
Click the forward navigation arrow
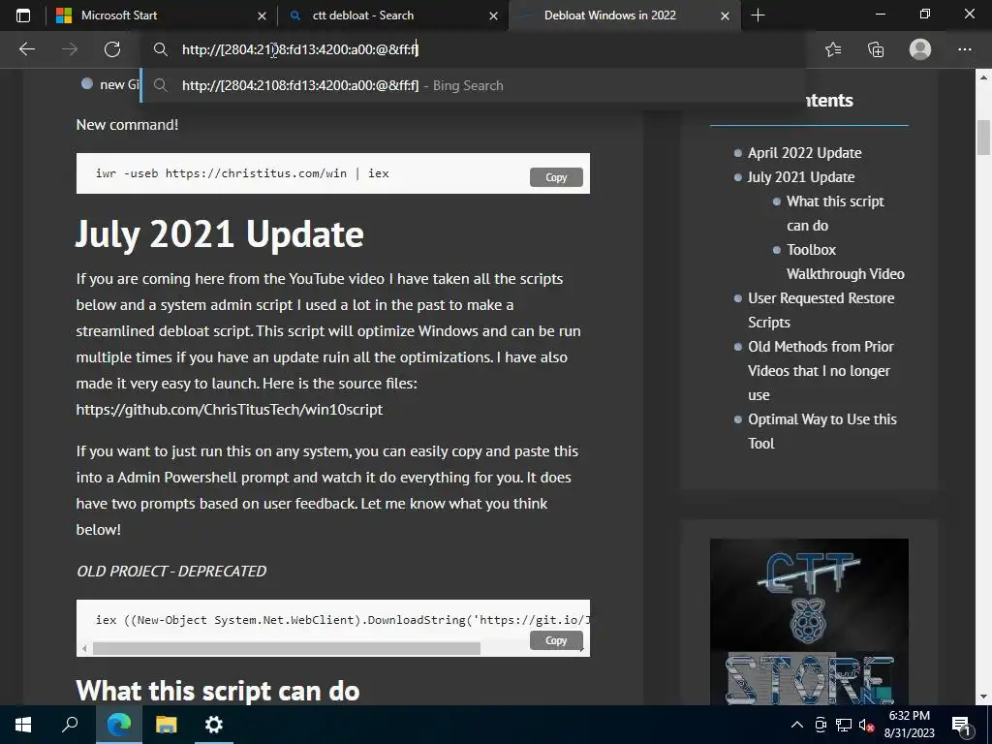(70, 49)
